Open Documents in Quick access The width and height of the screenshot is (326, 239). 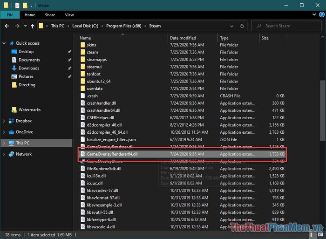pos(29,60)
